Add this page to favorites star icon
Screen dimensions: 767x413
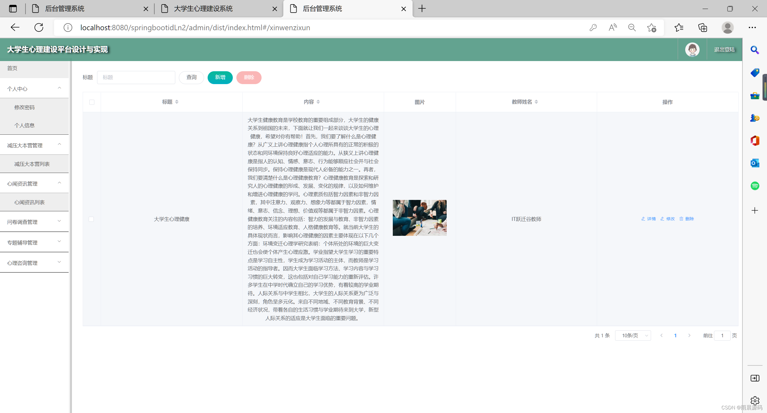[x=651, y=28]
